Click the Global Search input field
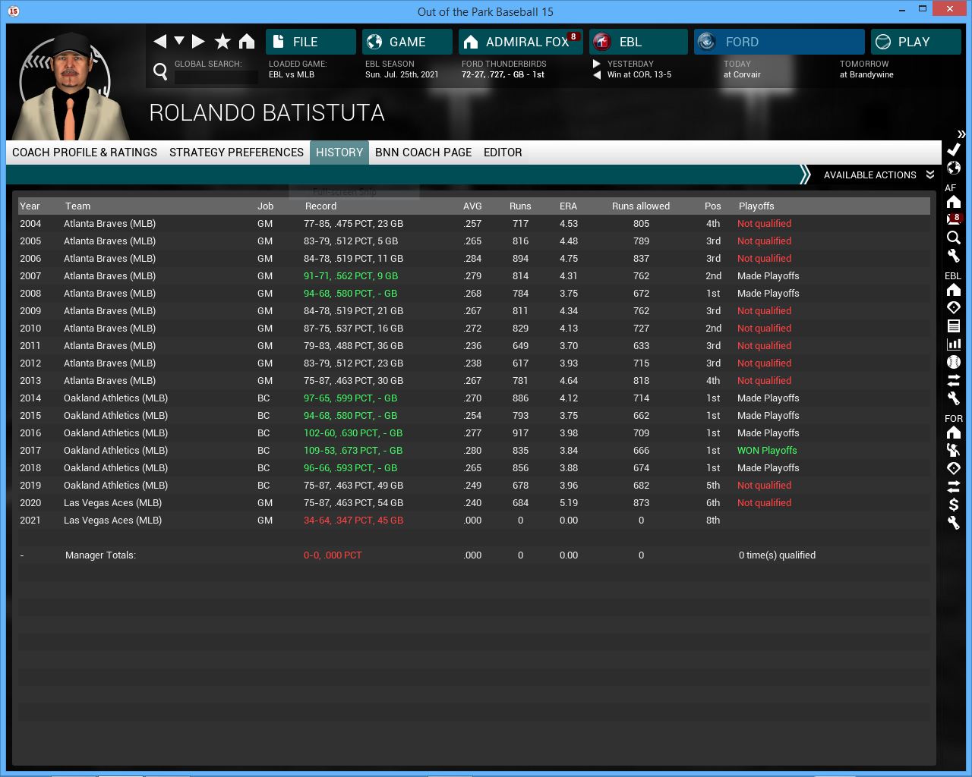 click(x=216, y=77)
